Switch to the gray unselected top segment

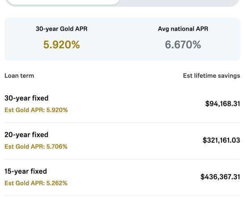180,2
